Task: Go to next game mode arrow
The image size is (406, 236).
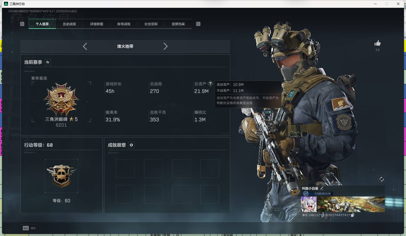Action: [x=165, y=46]
